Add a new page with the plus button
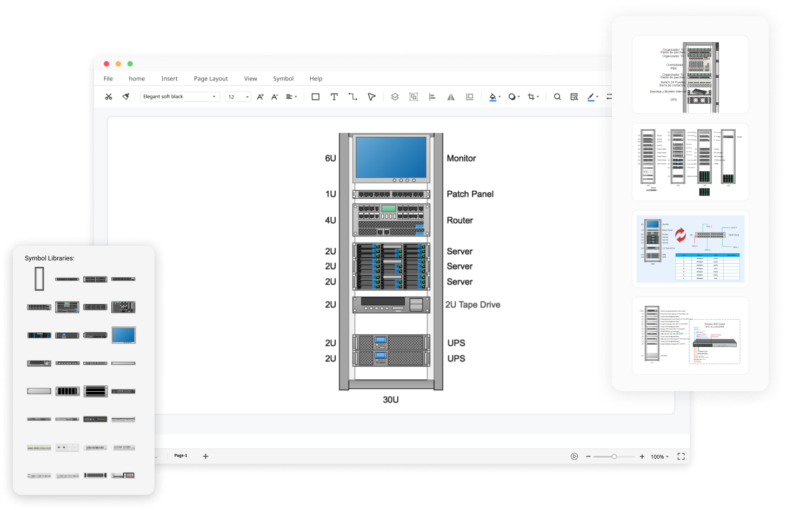Image resolution: width=787 pixels, height=510 pixels. [205, 456]
